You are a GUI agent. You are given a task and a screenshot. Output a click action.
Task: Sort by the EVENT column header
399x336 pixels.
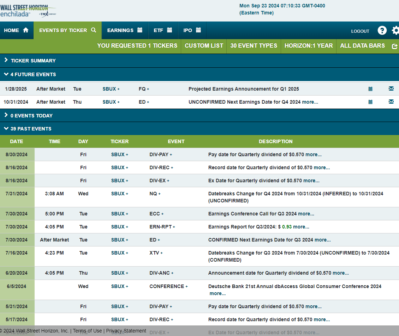click(176, 142)
